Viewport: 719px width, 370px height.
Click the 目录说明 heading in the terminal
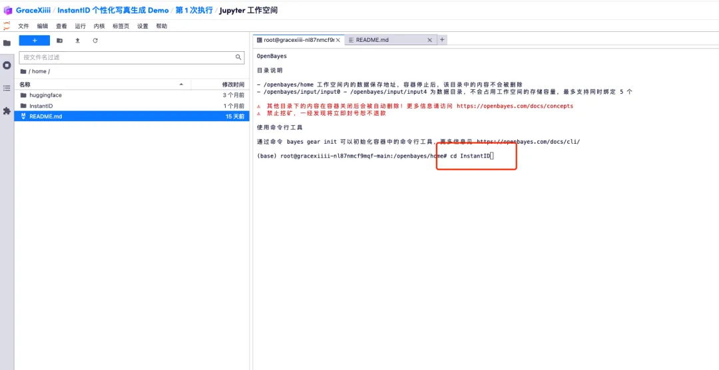[x=270, y=71]
